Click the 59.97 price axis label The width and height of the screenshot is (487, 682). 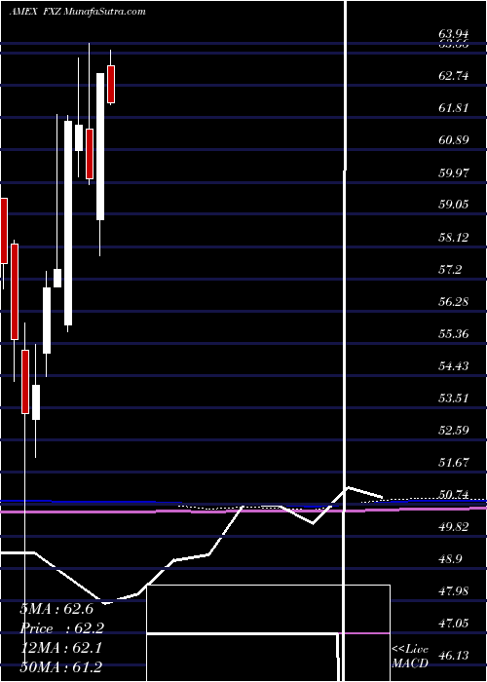454,172
